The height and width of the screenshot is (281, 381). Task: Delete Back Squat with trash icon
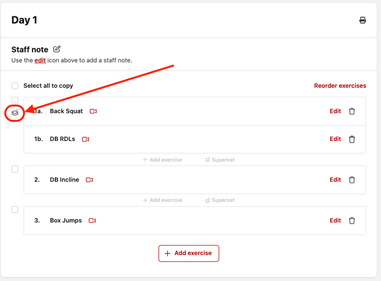pos(352,111)
